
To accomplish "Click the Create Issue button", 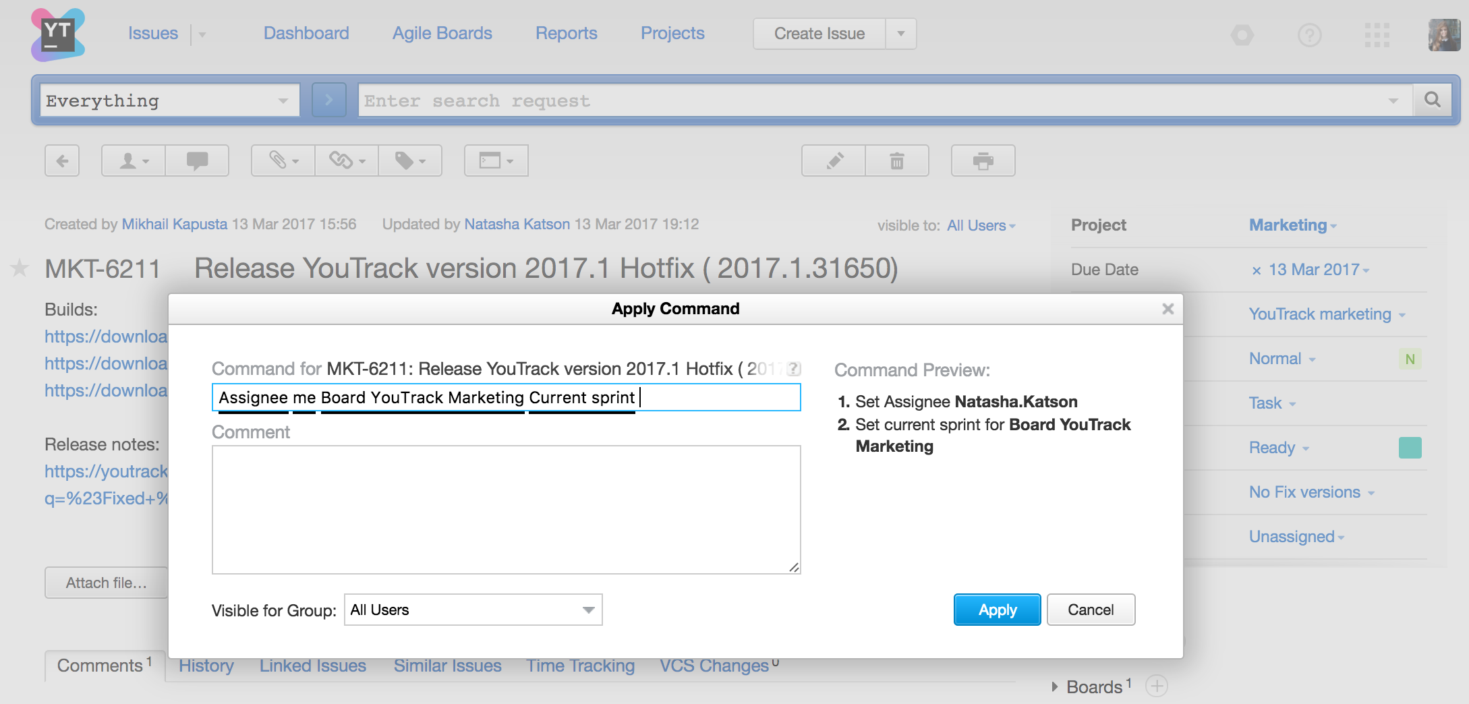I will (x=819, y=34).
